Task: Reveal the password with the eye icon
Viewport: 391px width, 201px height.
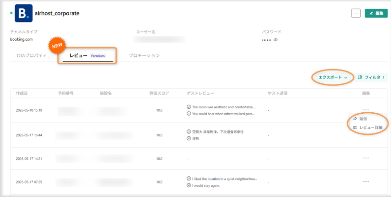Action: coord(276,40)
